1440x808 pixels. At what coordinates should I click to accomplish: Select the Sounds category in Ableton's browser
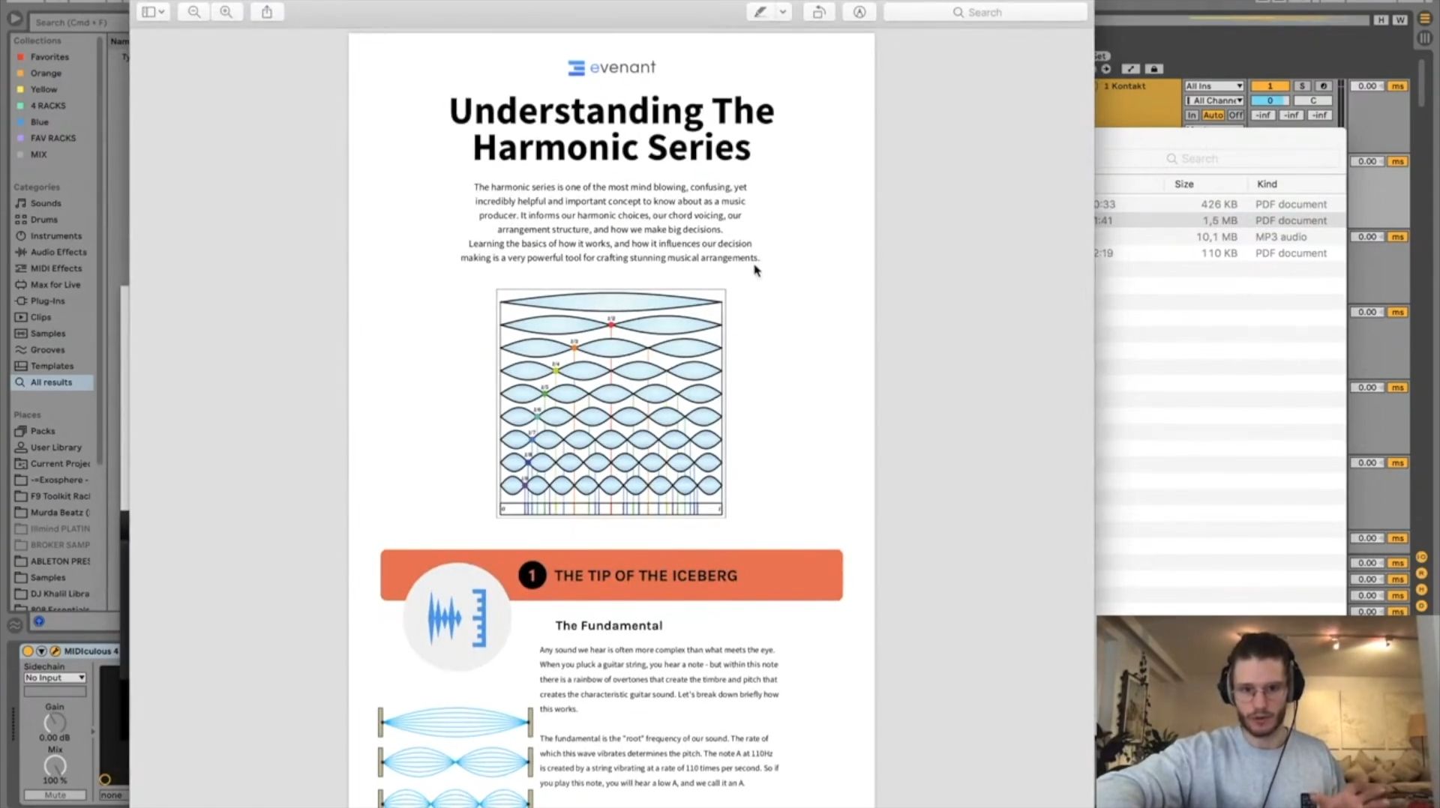pos(45,202)
